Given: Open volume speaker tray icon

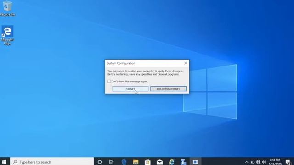Looking at the screenshot, I should pos(264,162).
